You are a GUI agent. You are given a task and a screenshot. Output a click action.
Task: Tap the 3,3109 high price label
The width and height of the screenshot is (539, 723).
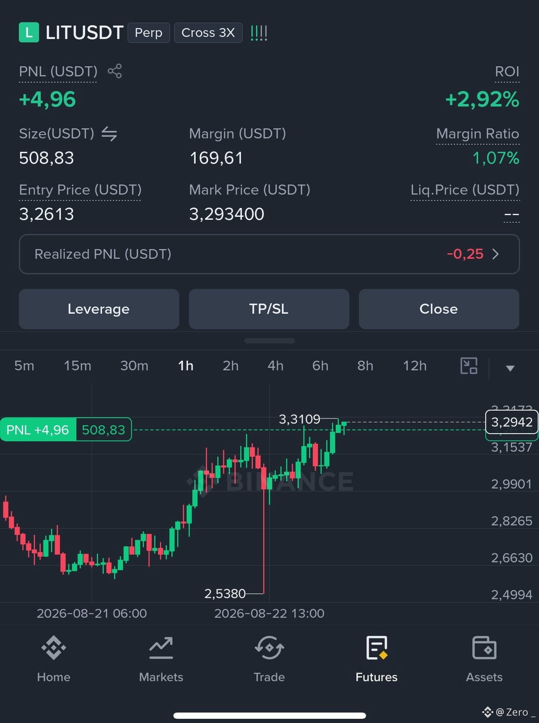click(299, 419)
